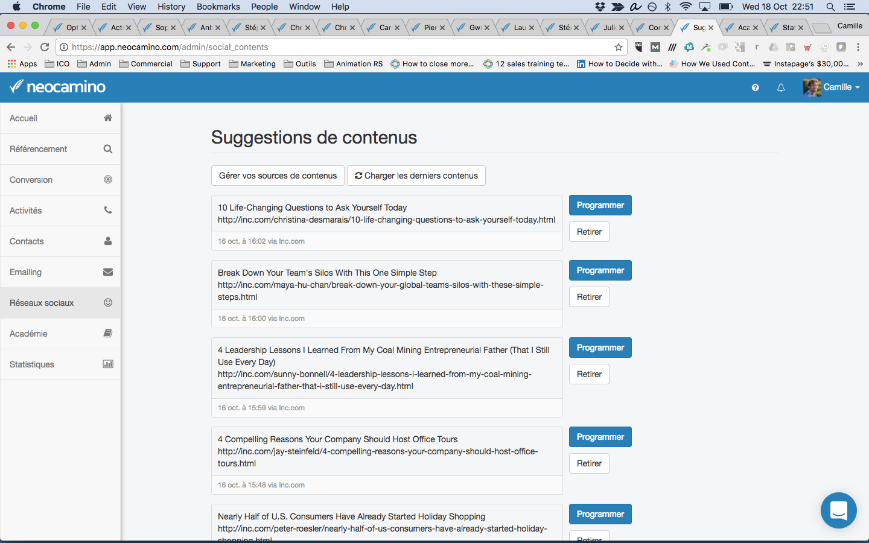
Task: Switch to the Stat browser tab
Action: (x=789, y=27)
